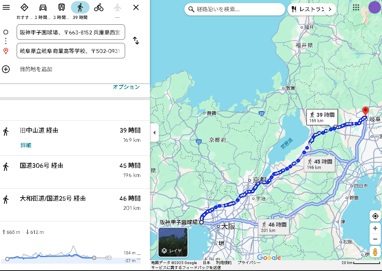Click the plus icon to add destination

[x=6, y=69]
